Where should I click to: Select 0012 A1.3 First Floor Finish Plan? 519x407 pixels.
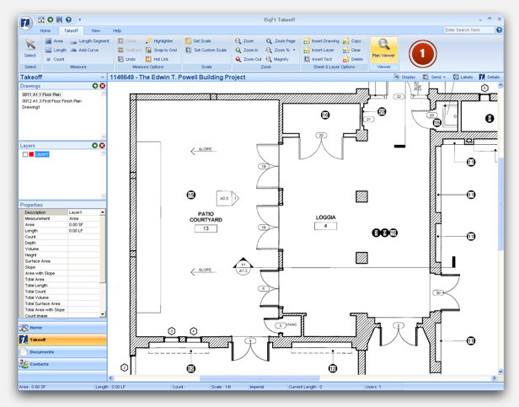pos(51,100)
